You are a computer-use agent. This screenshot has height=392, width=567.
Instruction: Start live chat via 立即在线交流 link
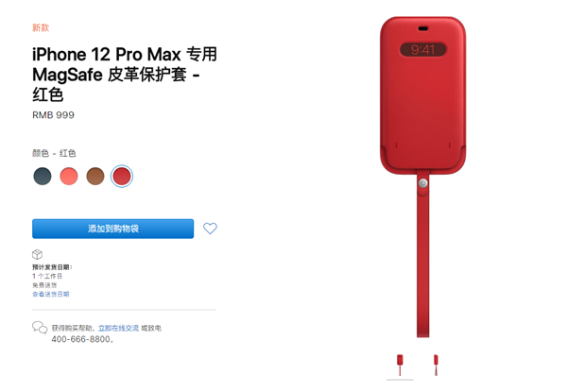coord(119,328)
